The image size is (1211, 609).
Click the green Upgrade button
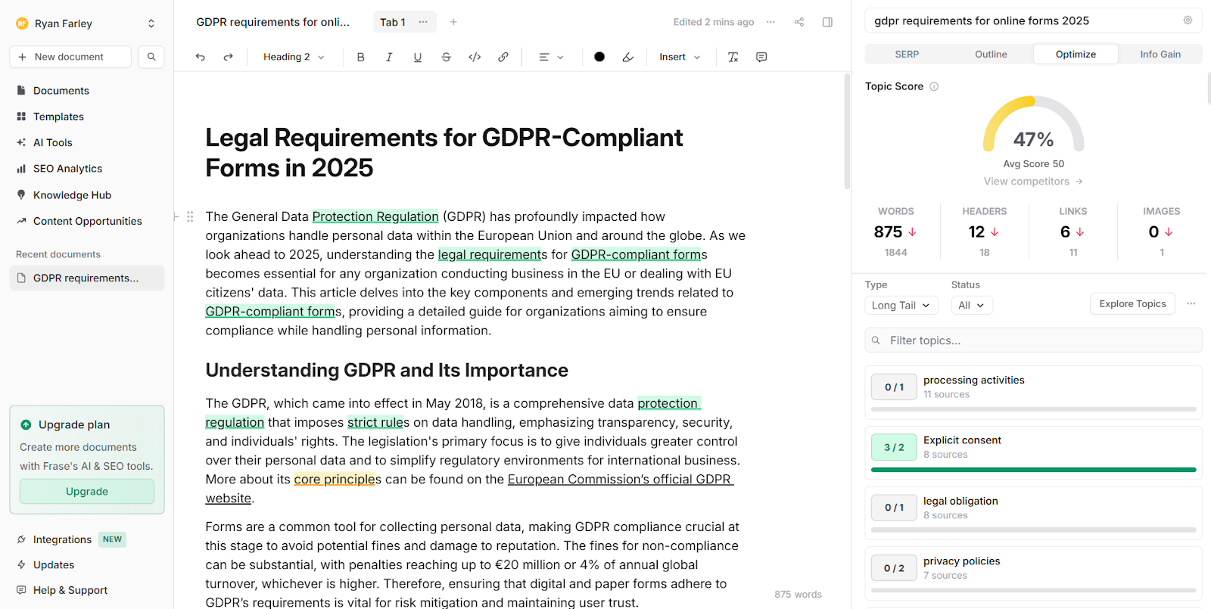87,491
